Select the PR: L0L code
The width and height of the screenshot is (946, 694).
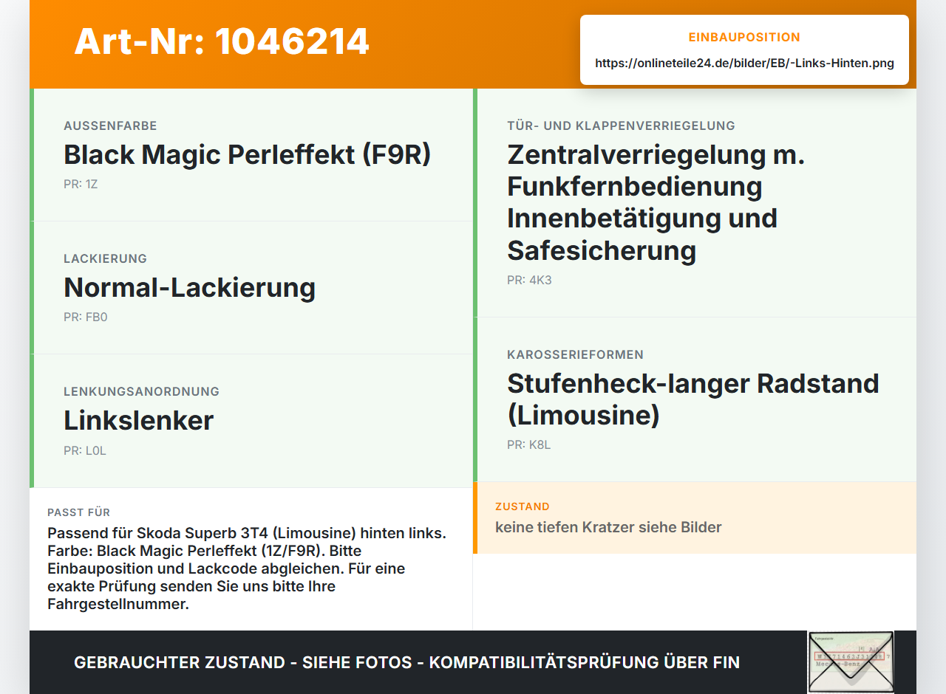pyautogui.click(x=85, y=451)
